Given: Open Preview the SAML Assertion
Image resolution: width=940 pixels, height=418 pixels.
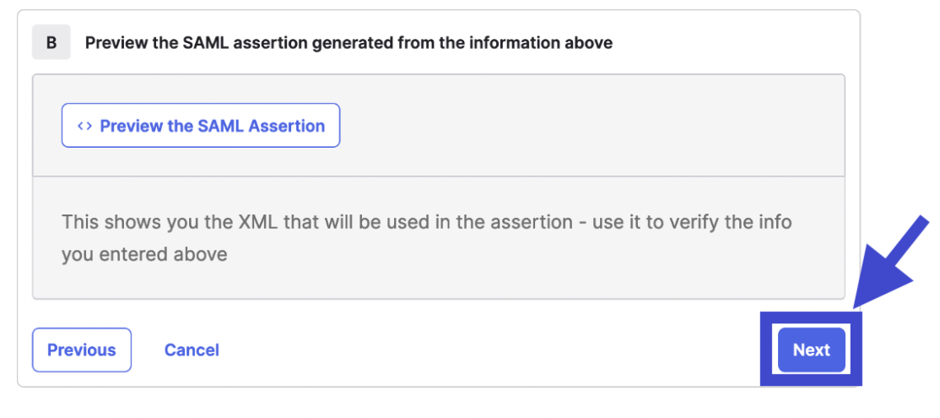Looking at the screenshot, I should pyautogui.click(x=201, y=126).
